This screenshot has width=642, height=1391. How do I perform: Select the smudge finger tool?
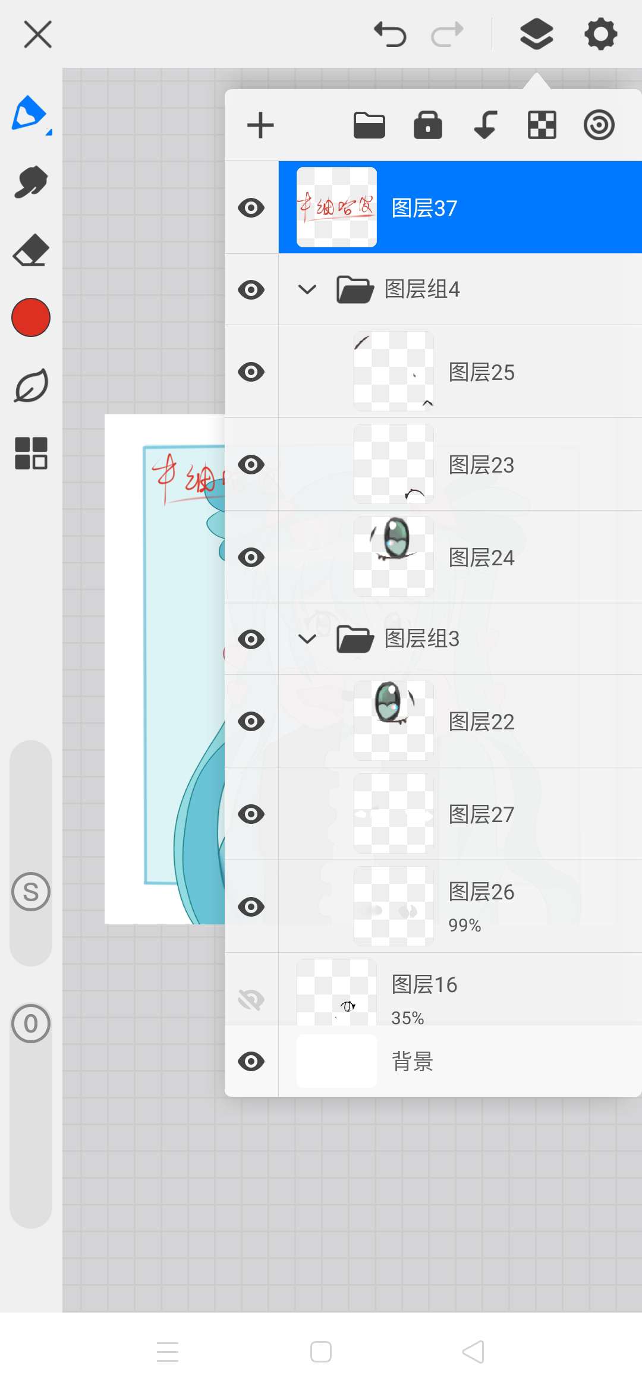(31, 182)
